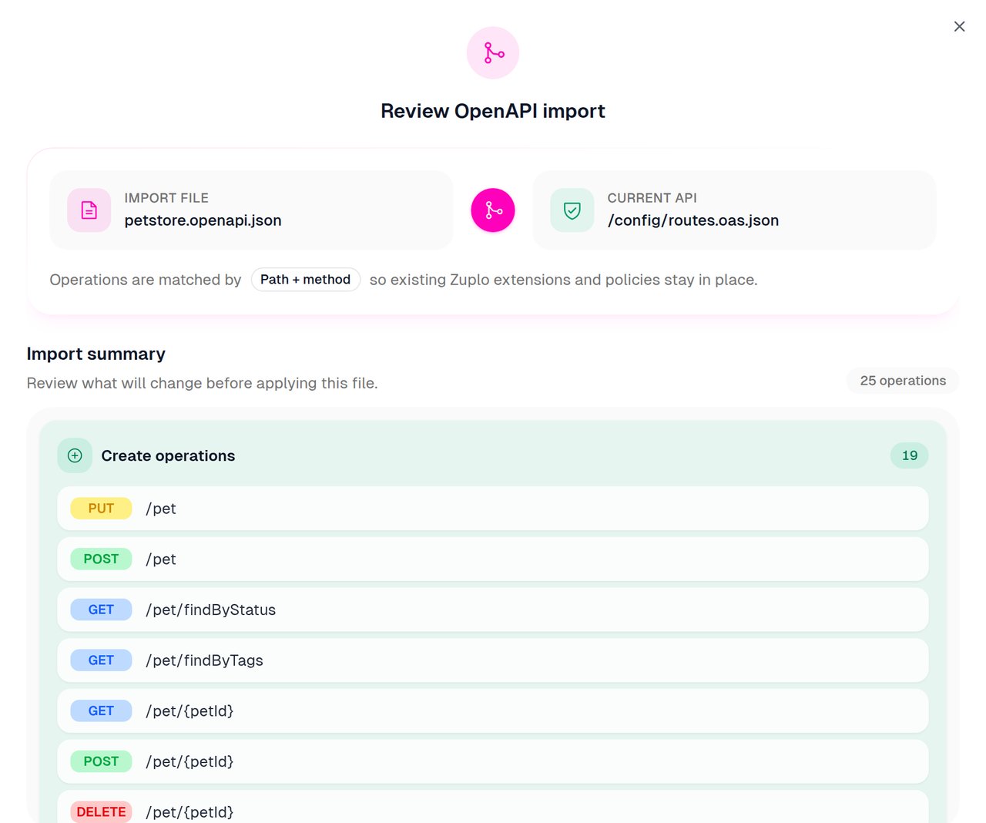Click the GET badge for /pet/findByTags
The width and height of the screenshot is (986, 823).
click(x=101, y=660)
